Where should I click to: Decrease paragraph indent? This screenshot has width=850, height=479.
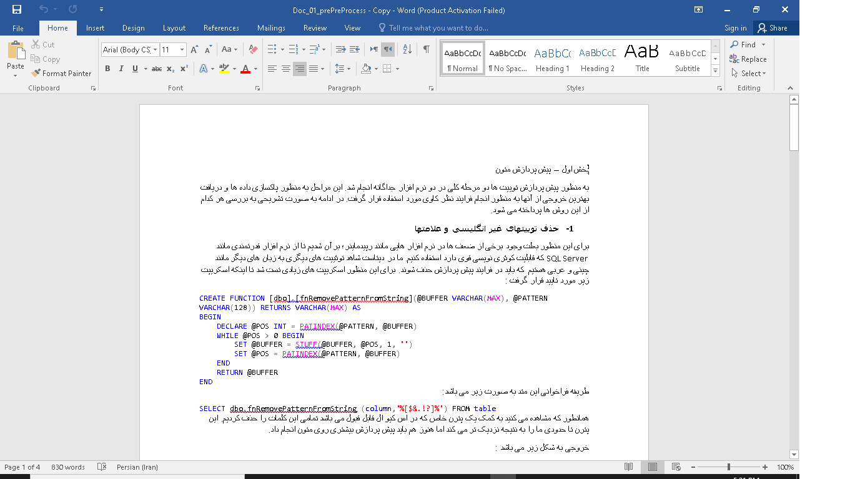(x=340, y=49)
